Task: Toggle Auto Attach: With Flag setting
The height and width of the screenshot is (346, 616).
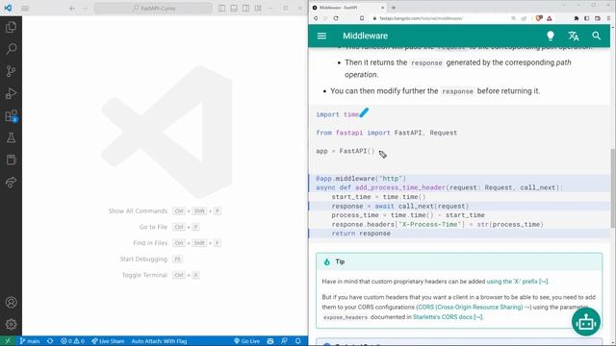Action: (159, 341)
